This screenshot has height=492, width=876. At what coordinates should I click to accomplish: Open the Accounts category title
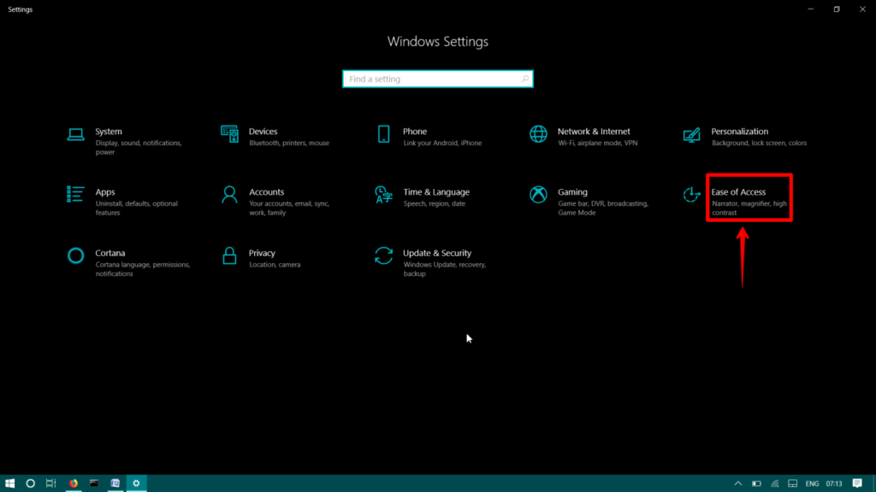pos(267,192)
